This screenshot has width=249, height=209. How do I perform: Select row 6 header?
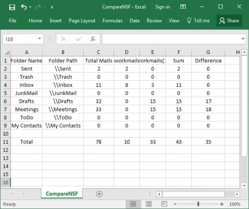[x=5, y=101]
